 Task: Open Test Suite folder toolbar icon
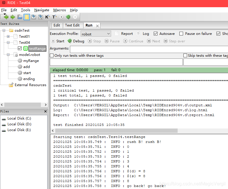point(20,17)
